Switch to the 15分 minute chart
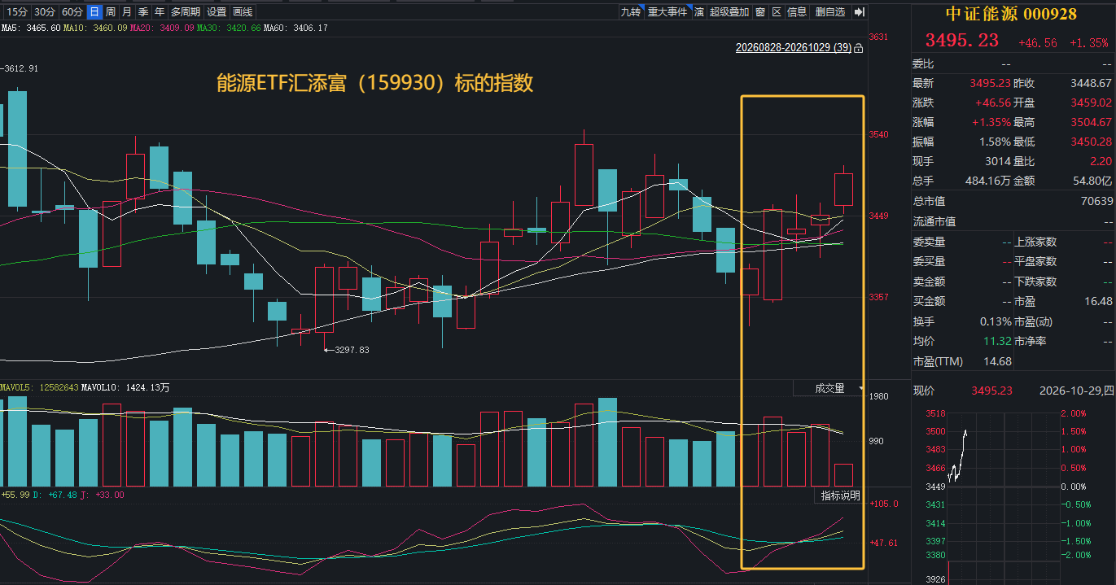This screenshot has height=585, width=1116. tap(16, 11)
